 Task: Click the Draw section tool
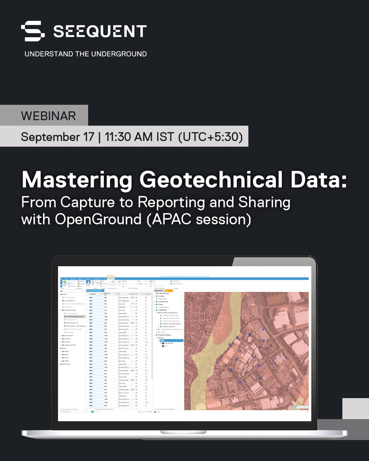coord(125,281)
